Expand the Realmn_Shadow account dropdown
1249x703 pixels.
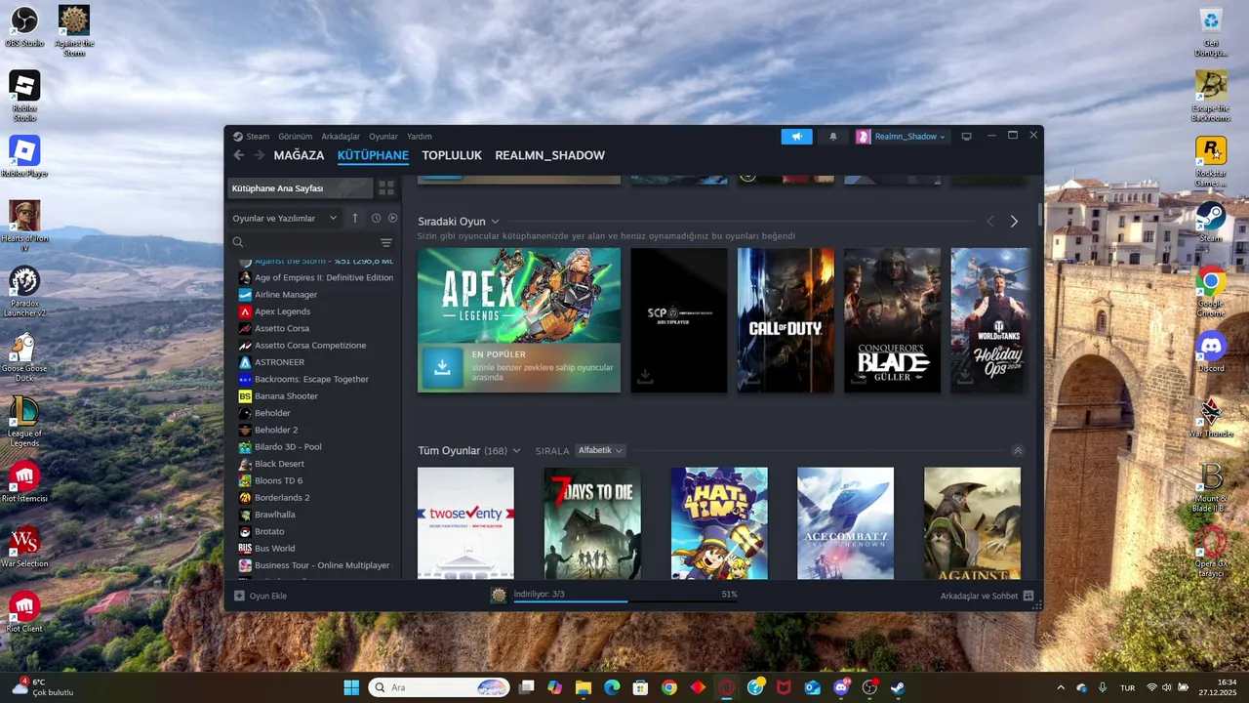[901, 137]
